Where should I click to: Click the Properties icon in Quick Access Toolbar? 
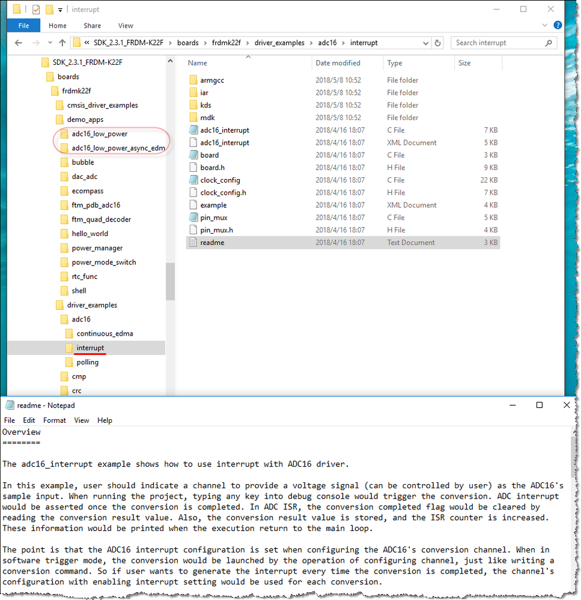[x=37, y=9]
